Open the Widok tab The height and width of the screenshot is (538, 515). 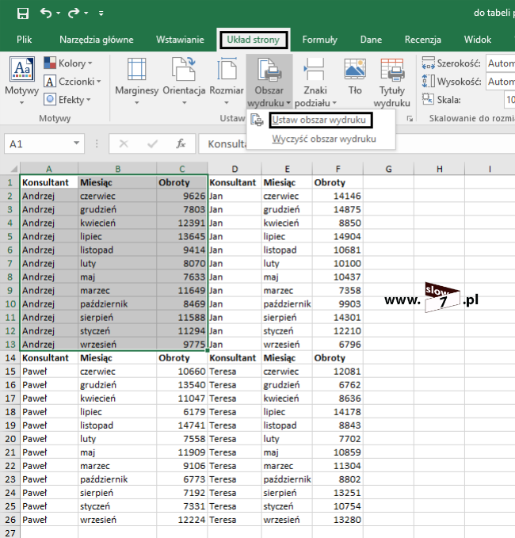pos(478,40)
